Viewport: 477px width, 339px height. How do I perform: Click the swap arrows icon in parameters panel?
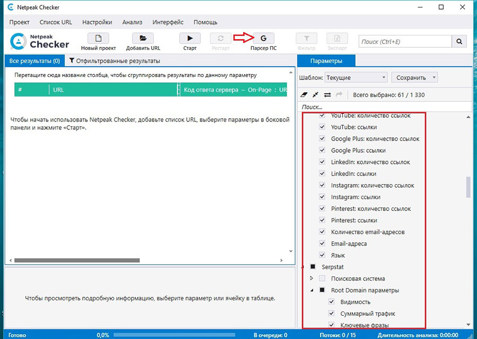328,95
